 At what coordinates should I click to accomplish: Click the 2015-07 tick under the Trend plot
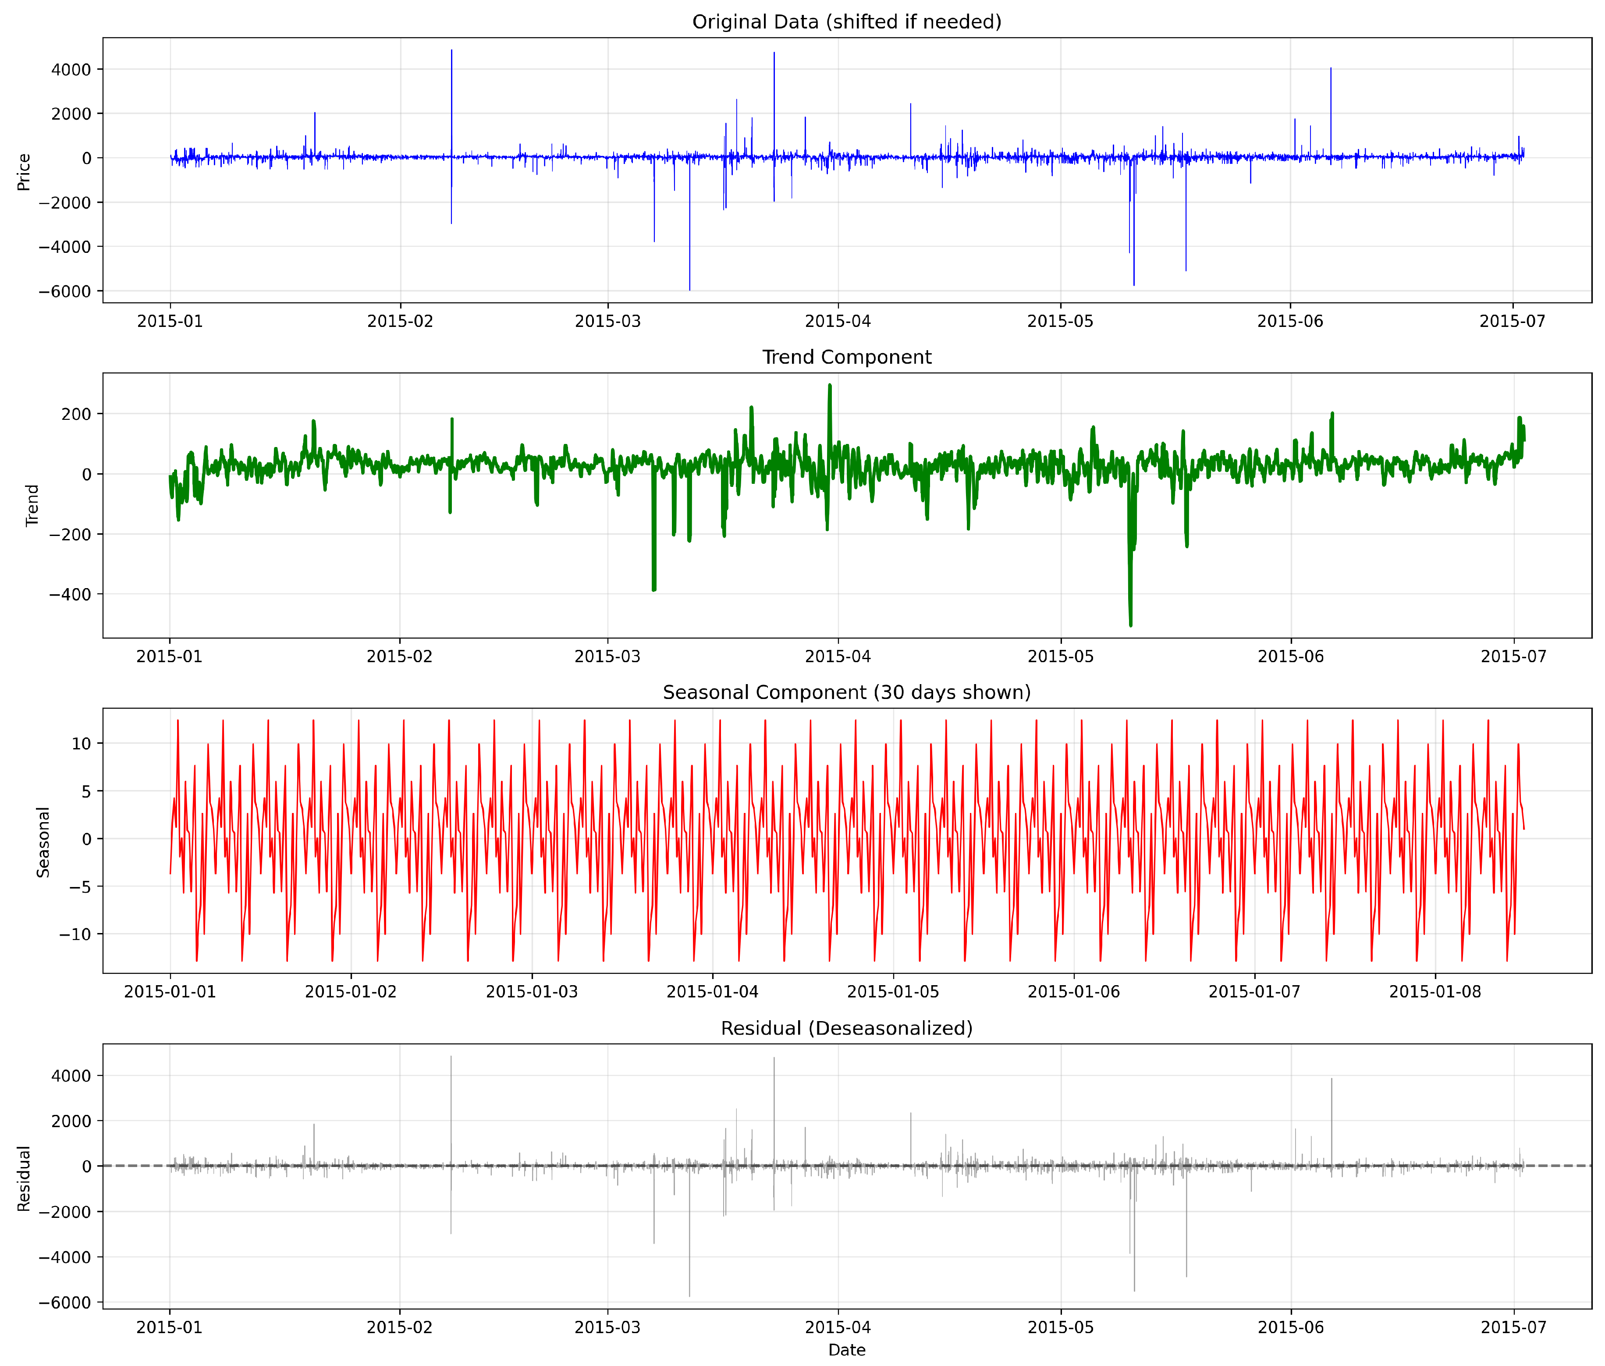point(1513,656)
